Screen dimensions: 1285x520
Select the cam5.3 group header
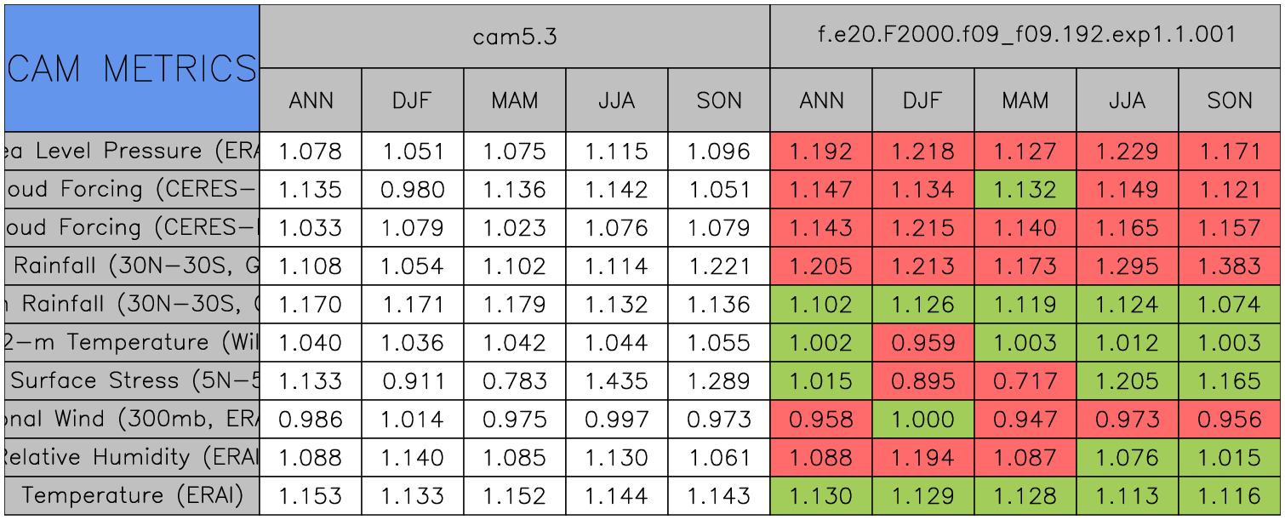(514, 36)
